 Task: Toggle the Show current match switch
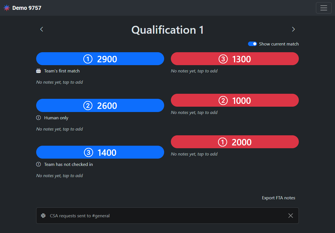[252, 44]
